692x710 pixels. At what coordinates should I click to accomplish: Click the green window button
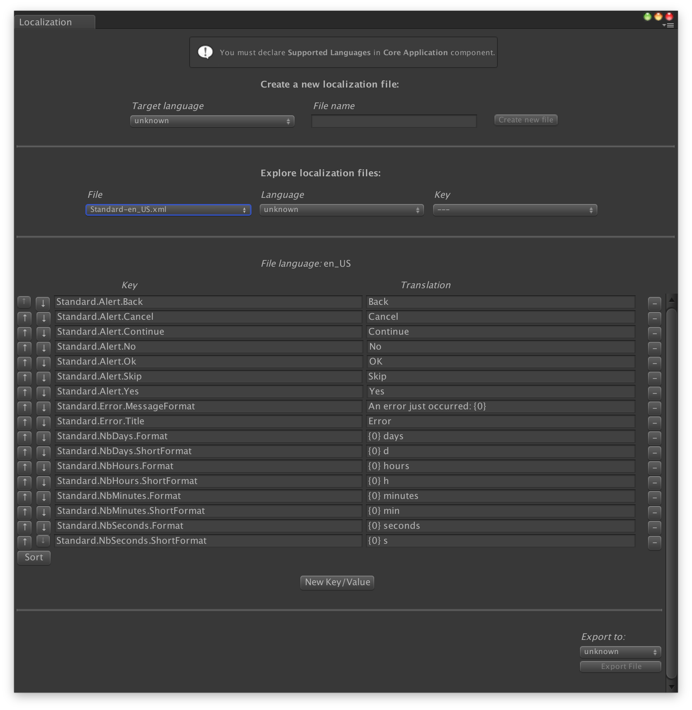647,17
